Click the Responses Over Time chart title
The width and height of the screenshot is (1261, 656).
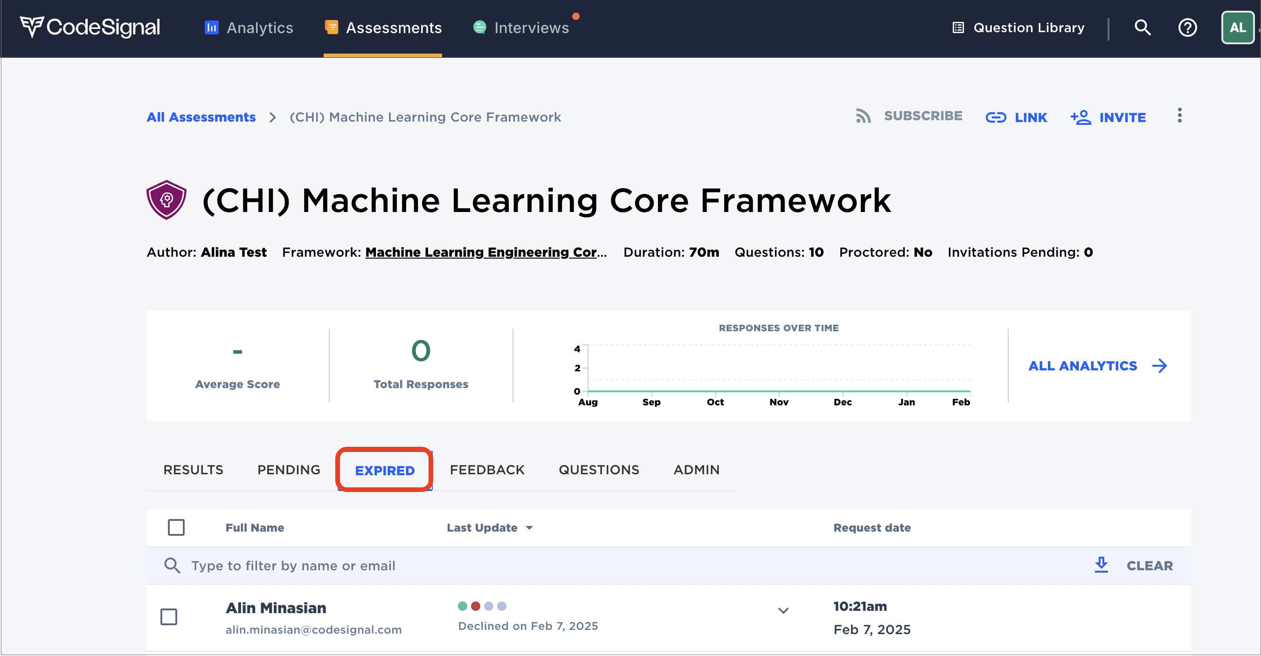pyautogui.click(x=778, y=328)
